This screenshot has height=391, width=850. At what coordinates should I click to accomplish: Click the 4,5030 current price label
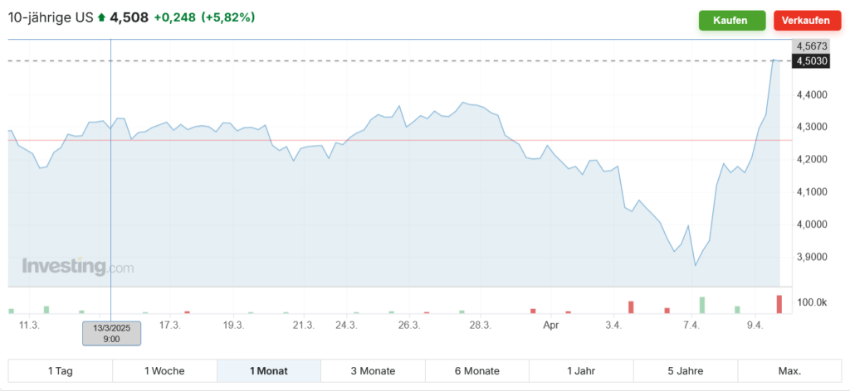(810, 60)
